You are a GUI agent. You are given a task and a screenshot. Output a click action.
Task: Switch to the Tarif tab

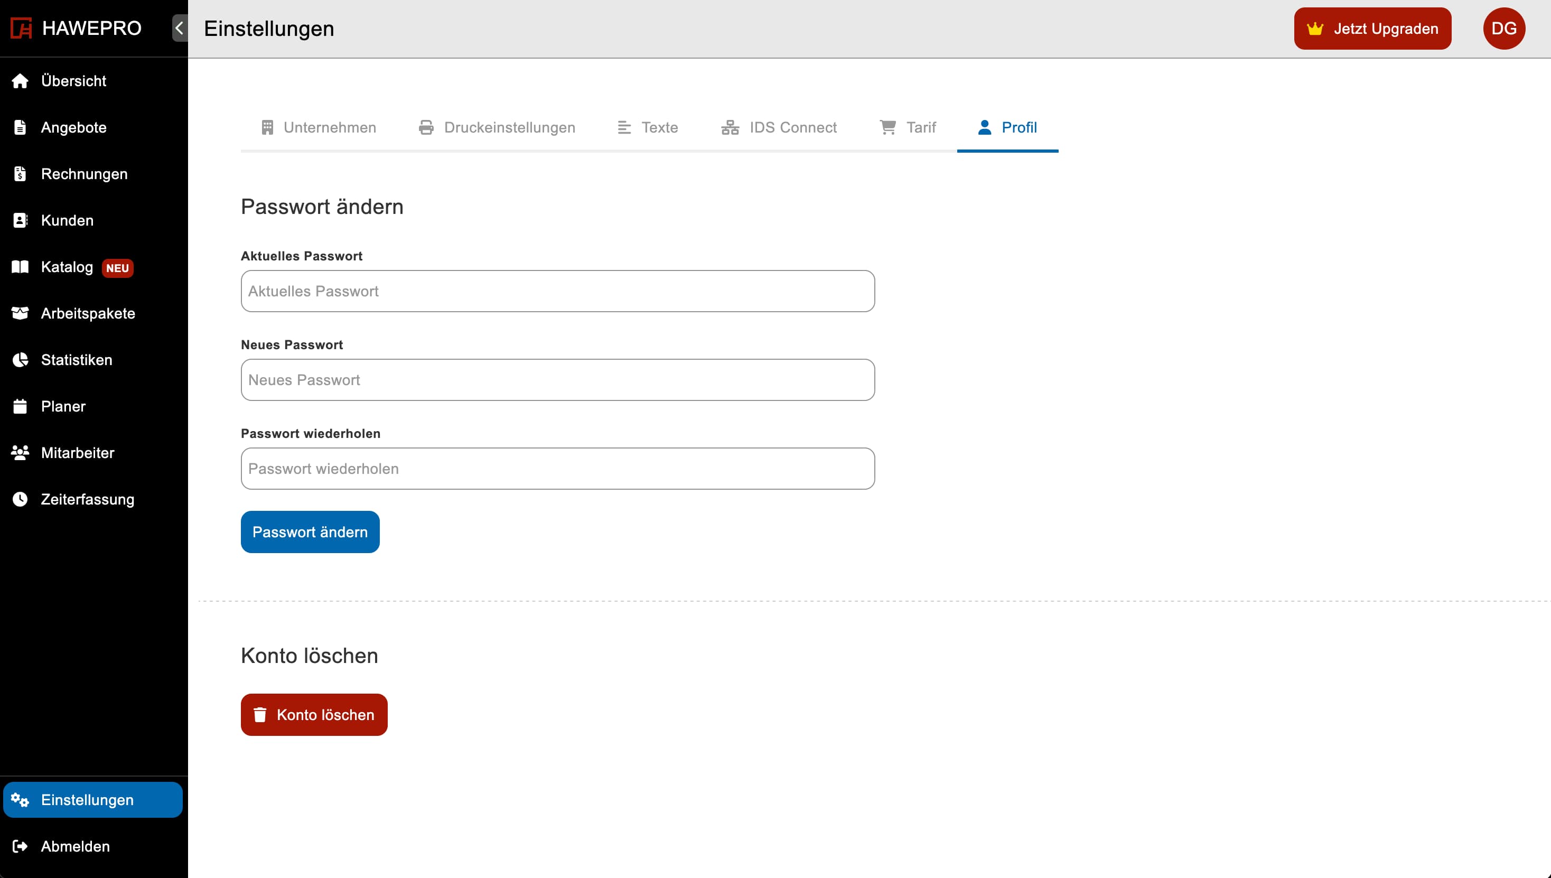click(x=908, y=127)
